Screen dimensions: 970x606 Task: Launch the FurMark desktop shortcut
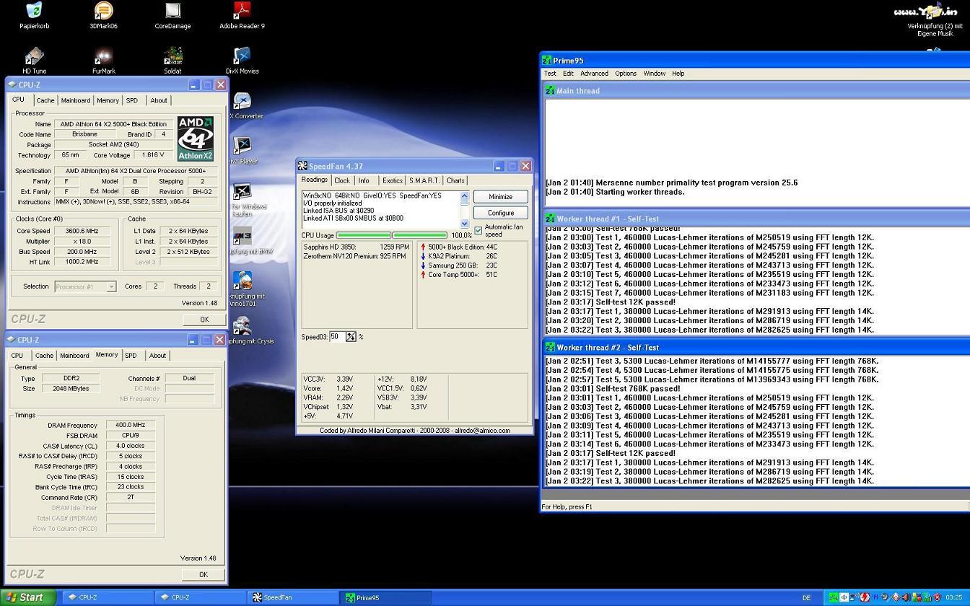click(x=103, y=56)
